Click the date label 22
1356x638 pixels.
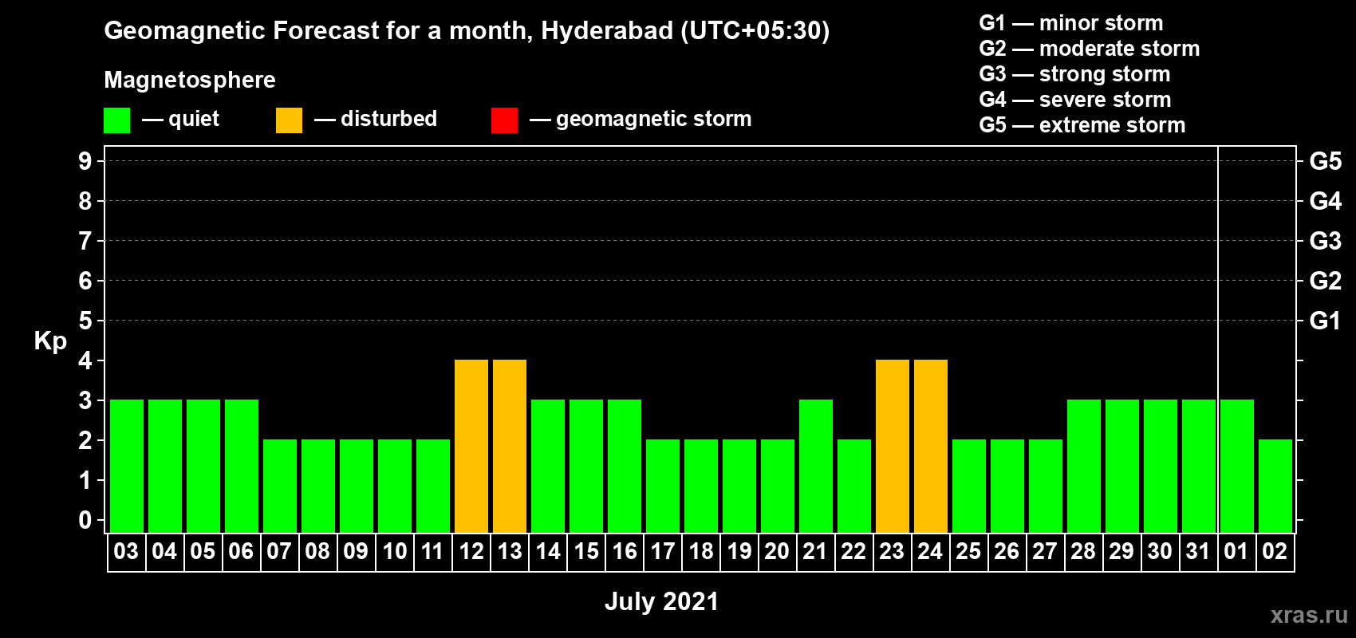click(853, 551)
